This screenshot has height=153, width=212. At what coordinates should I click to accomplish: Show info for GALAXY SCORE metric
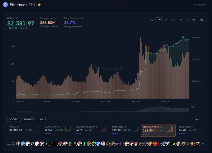tap(97, 127)
